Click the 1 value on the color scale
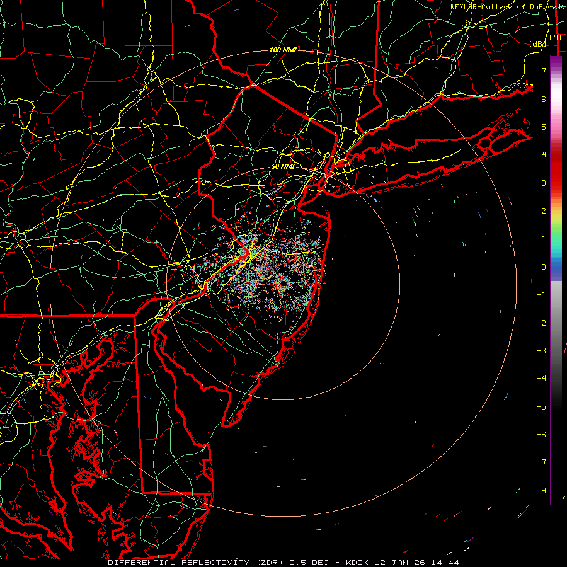 click(544, 239)
